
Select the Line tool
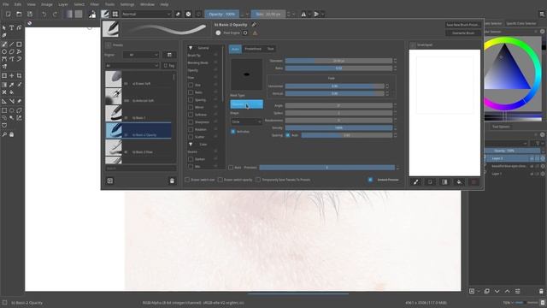pos(11,44)
